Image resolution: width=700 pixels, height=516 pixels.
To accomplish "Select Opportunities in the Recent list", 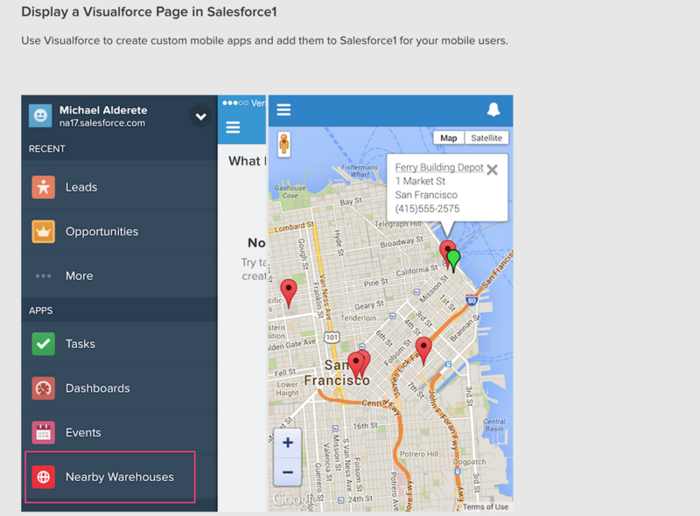I will (119, 232).
